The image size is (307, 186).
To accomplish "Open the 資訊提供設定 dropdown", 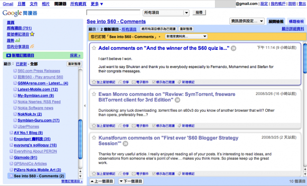I will click(x=247, y=21).
